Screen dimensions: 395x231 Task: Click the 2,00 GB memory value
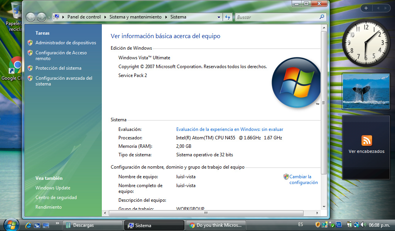[184, 146]
